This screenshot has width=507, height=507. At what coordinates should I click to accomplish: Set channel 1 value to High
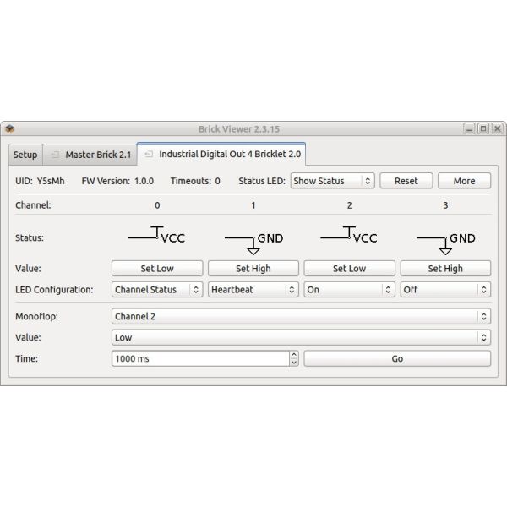(x=253, y=269)
